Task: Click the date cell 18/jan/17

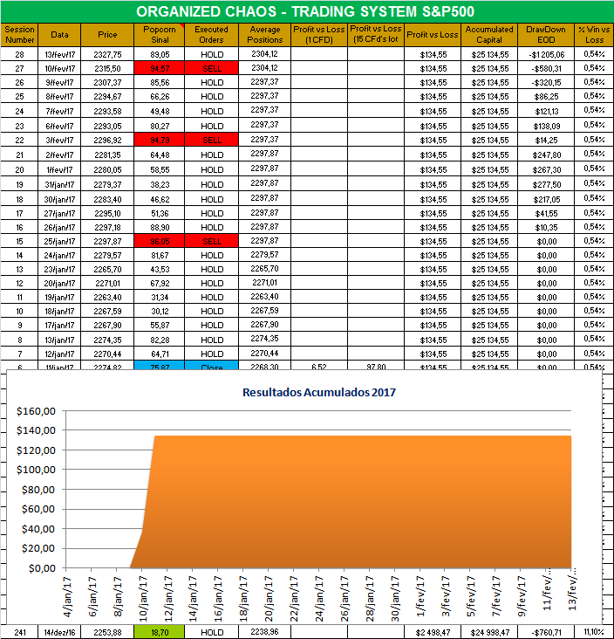Action: pos(59,311)
